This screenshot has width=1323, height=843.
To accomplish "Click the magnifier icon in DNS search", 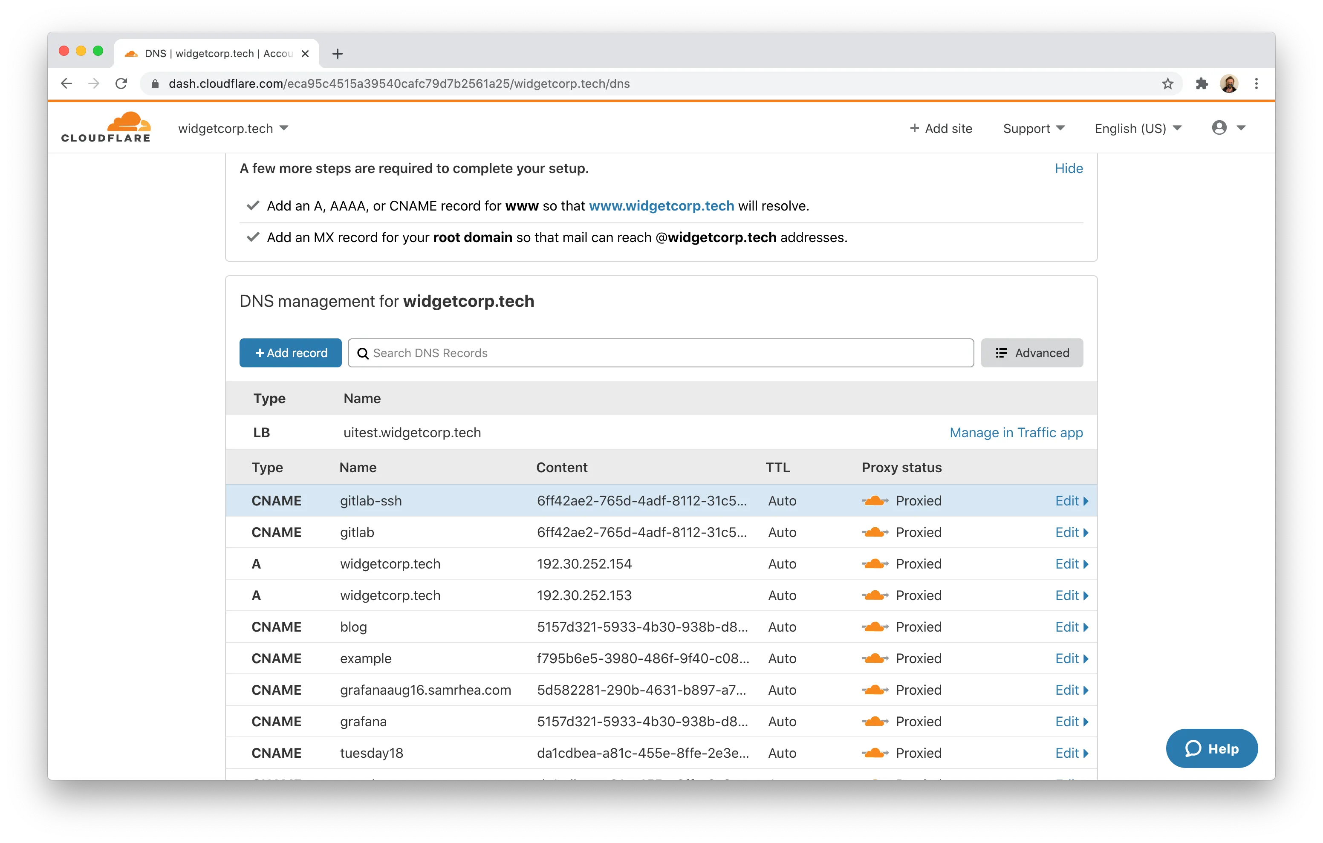I will (x=364, y=353).
